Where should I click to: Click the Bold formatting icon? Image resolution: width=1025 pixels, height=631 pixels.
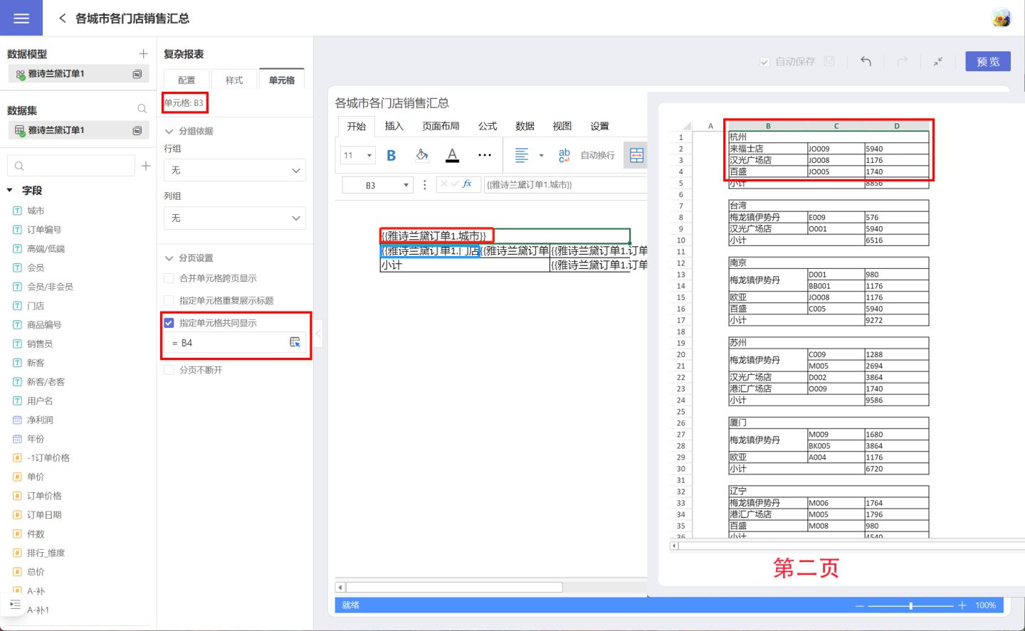(x=391, y=155)
